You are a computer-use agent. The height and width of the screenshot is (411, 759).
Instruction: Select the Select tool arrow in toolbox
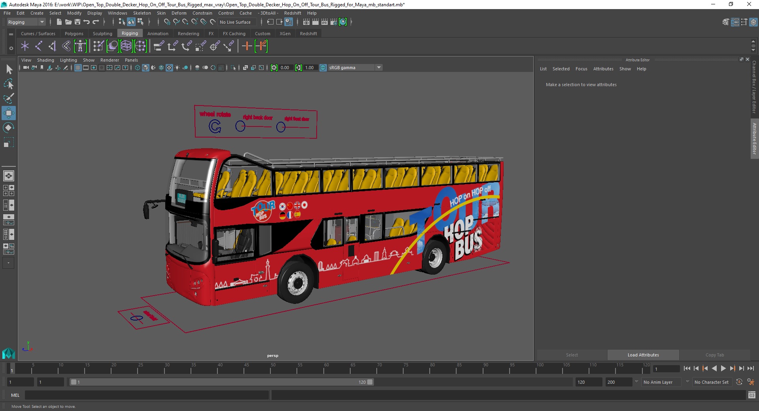pyautogui.click(x=9, y=69)
